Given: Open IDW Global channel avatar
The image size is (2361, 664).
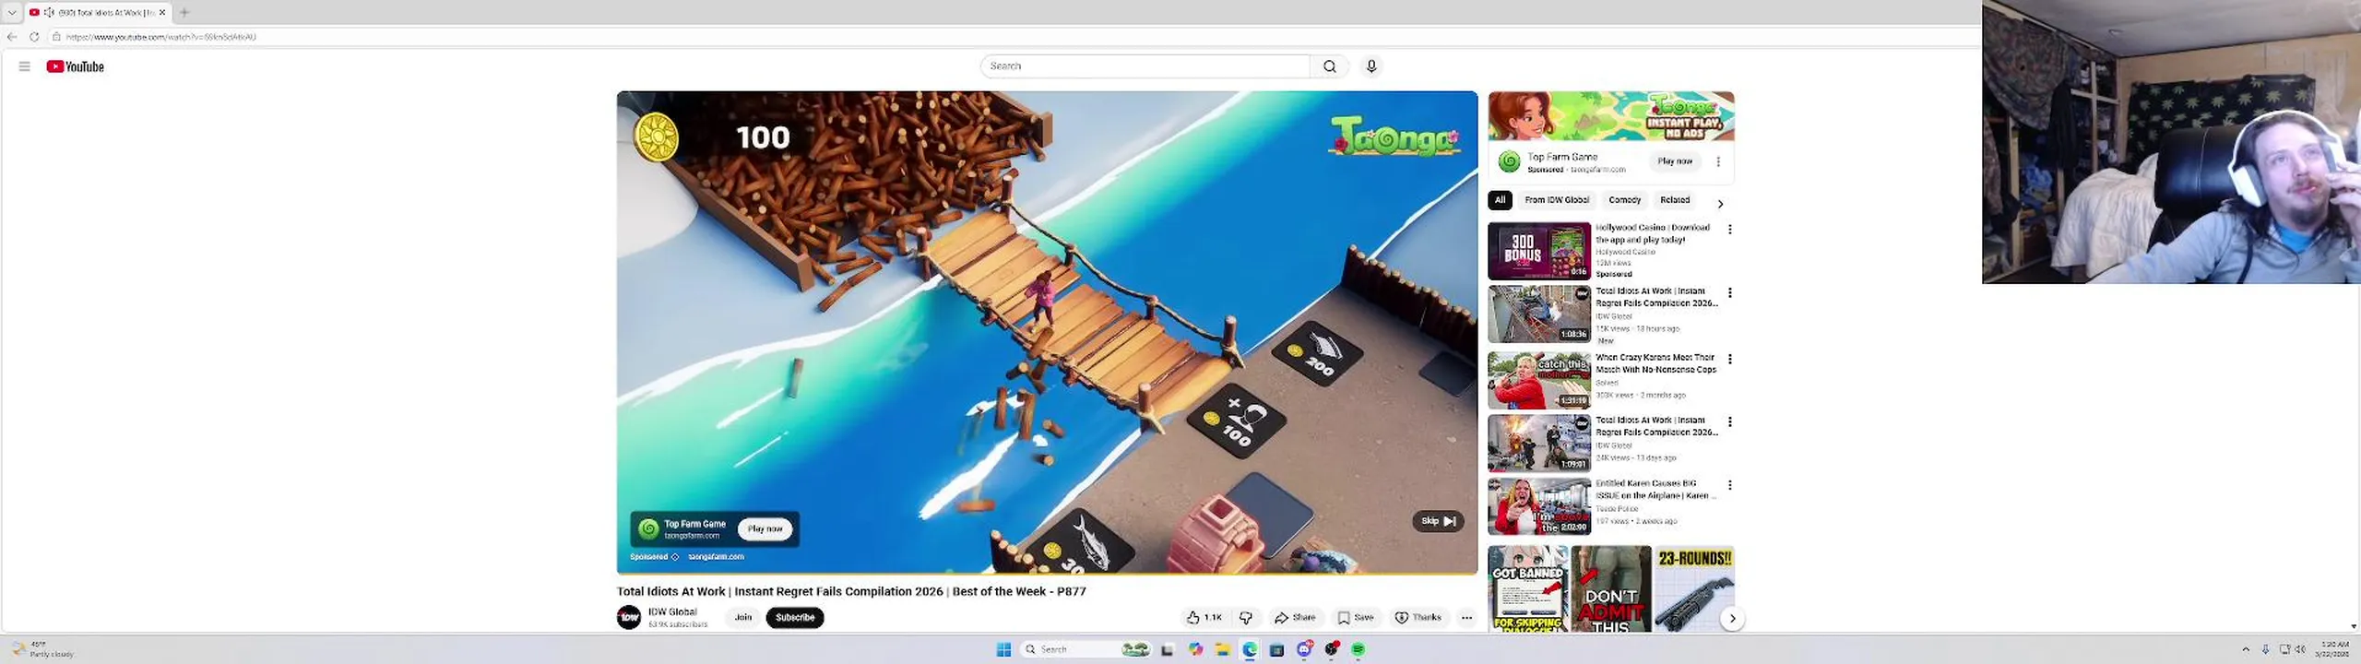Looking at the screenshot, I should pos(629,618).
